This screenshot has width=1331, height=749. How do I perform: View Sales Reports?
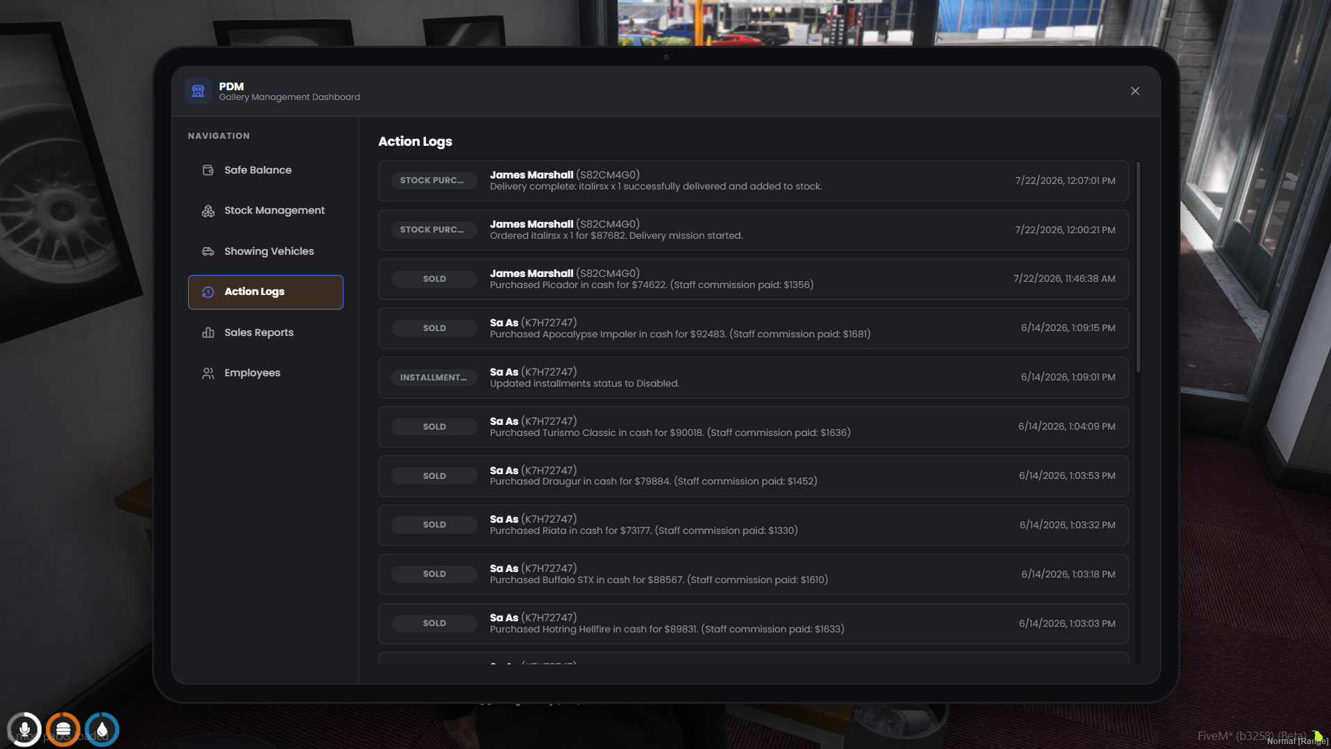265,333
